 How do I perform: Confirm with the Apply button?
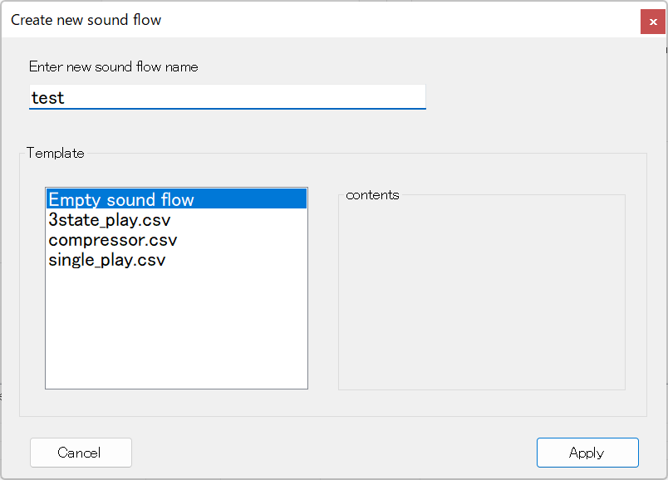coord(587,453)
